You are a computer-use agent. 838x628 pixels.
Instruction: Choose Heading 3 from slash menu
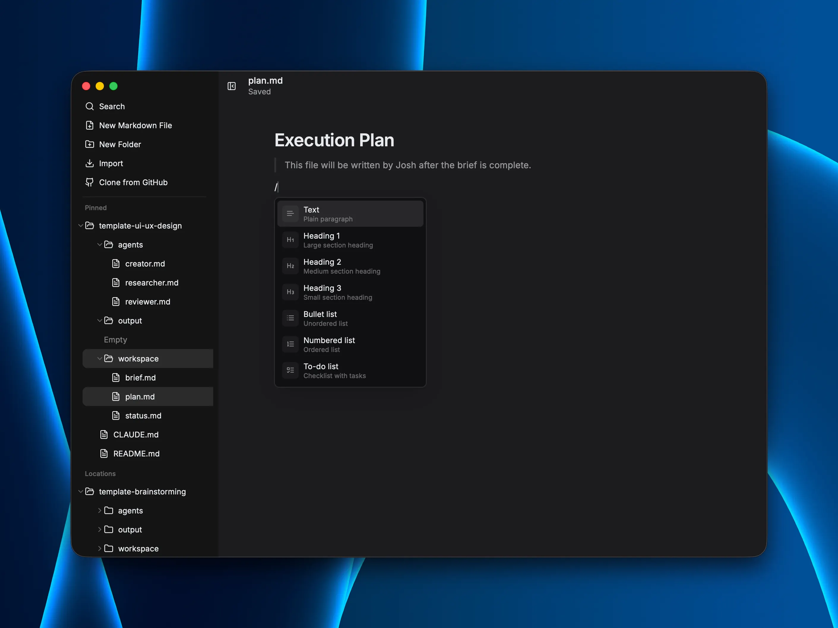pyautogui.click(x=350, y=292)
